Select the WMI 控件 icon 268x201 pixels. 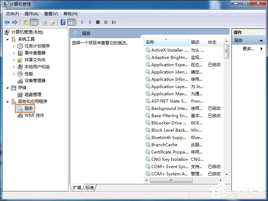20,115
